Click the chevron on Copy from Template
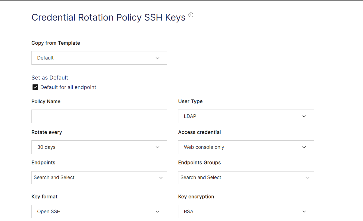The width and height of the screenshot is (363, 221). pos(158,58)
